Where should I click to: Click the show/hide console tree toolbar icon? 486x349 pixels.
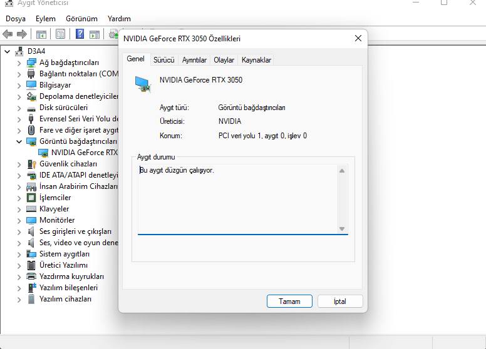41,34
